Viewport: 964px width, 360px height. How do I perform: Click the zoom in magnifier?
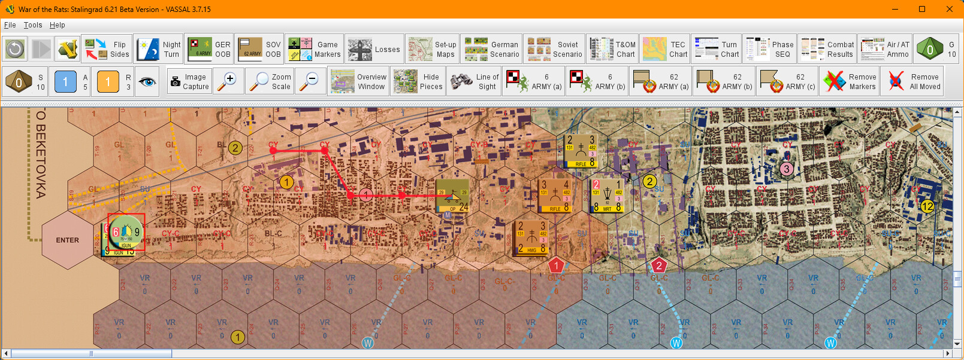(228, 81)
